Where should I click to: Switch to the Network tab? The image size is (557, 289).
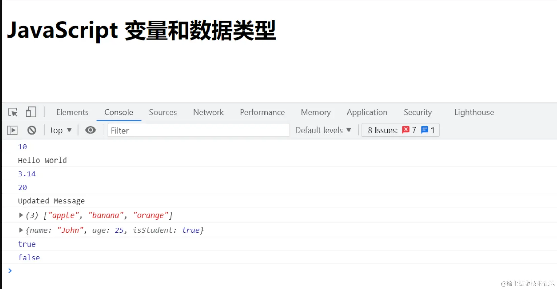click(208, 112)
